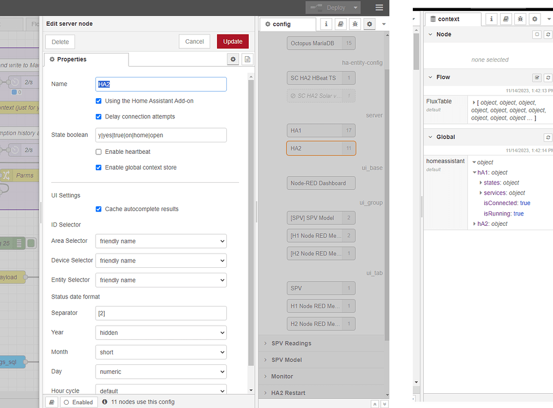The image size is (553, 408).
Task: Refresh the Global context data
Action: pyautogui.click(x=548, y=137)
